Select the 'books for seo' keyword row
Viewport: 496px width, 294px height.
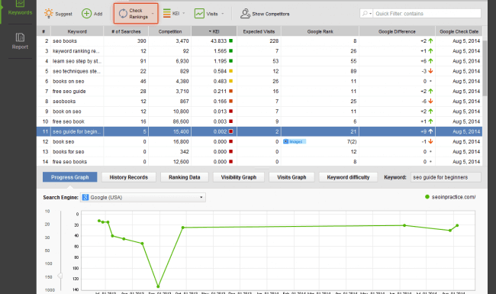pos(259,152)
